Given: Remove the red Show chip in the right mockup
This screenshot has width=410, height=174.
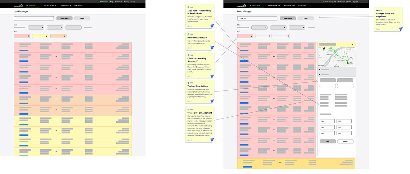Looking at the screenshot, I should click(251, 36).
